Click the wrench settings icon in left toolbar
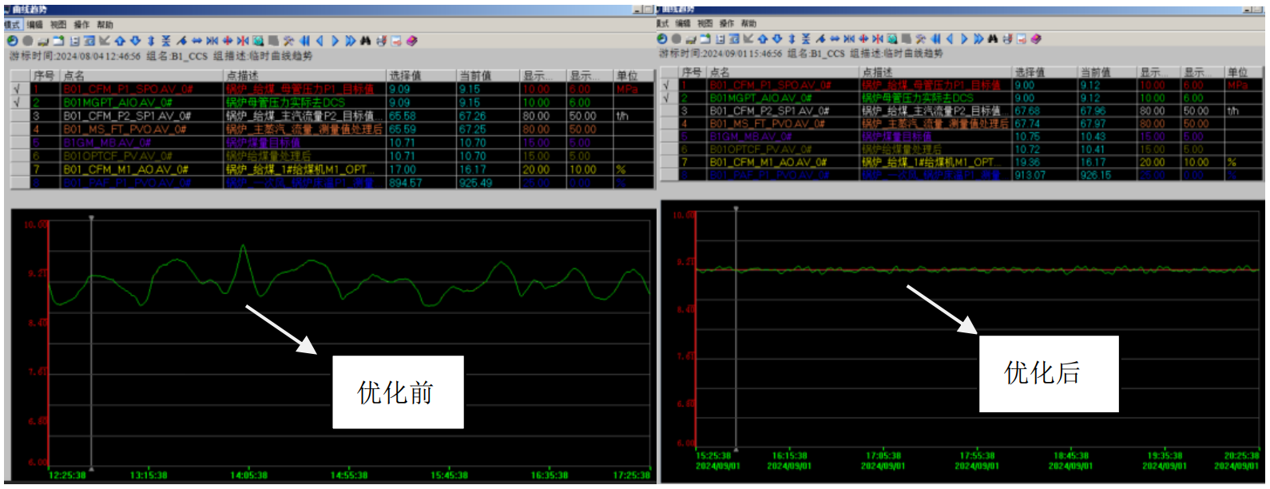The width and height of the screenshot is (1270, 489). click(x=288, y=41)
